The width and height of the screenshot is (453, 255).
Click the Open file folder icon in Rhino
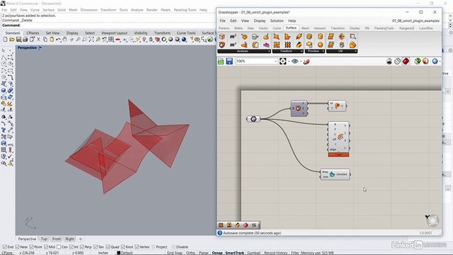(x=12, y=40)
